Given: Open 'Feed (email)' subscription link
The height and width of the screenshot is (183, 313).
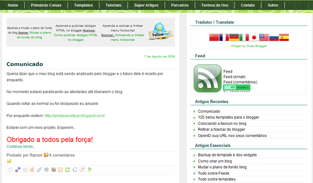Looking at the screenshot, I should click(x=234, y=77).
